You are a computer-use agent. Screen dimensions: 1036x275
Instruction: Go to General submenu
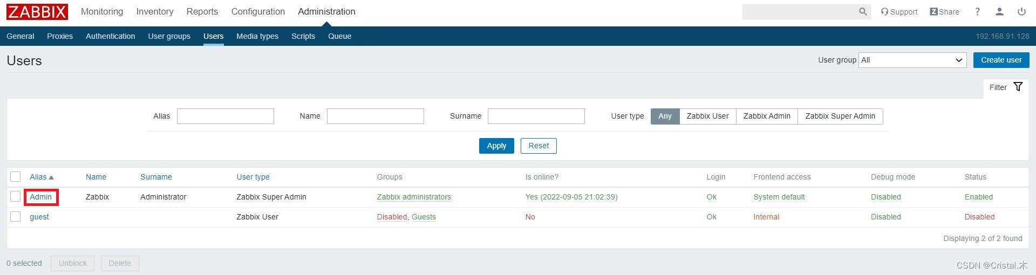click(21, 36)
